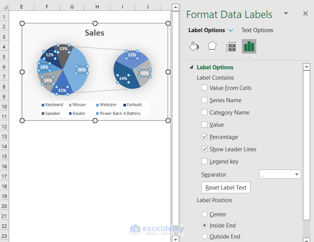Click the Power Bank legend entry

click(x=109, y=113)
